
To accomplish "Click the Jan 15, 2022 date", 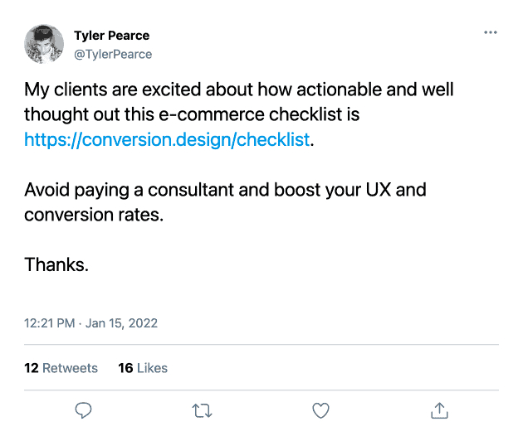I will pos(121,322).
